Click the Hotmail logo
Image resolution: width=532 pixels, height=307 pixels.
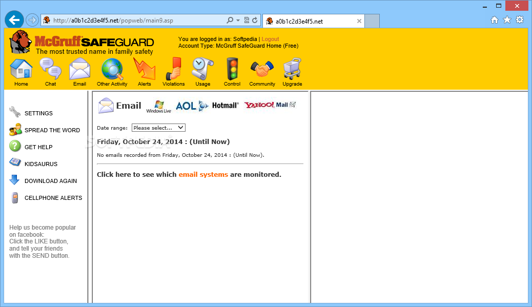tap(226, 106)
